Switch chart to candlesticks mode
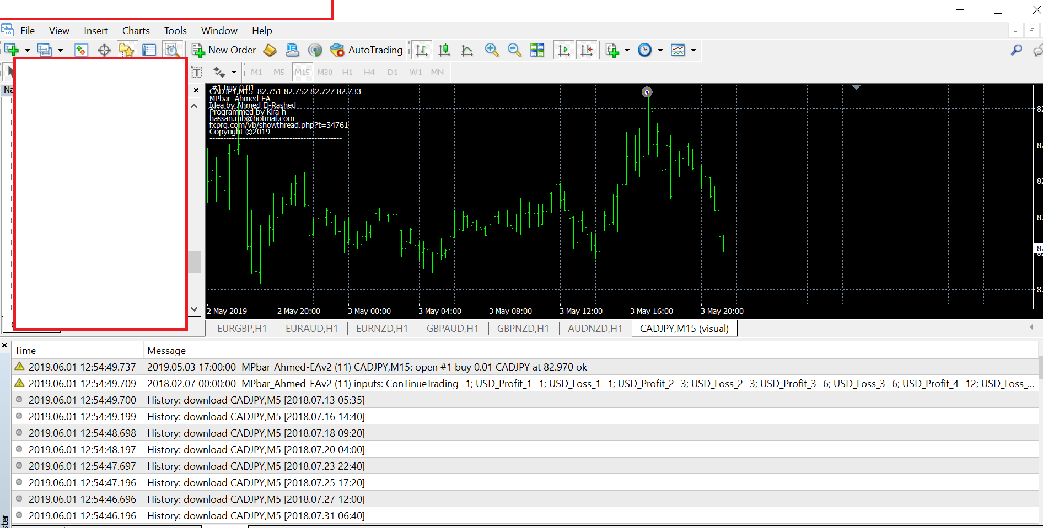This screenshot has height=528, width=1043. coord(444,50)
